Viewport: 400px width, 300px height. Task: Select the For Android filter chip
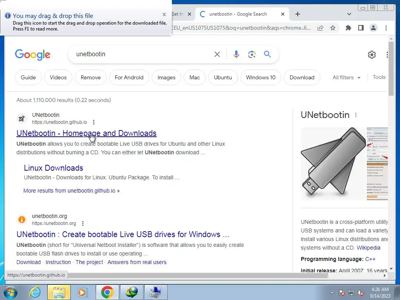[x=129, y=78]
